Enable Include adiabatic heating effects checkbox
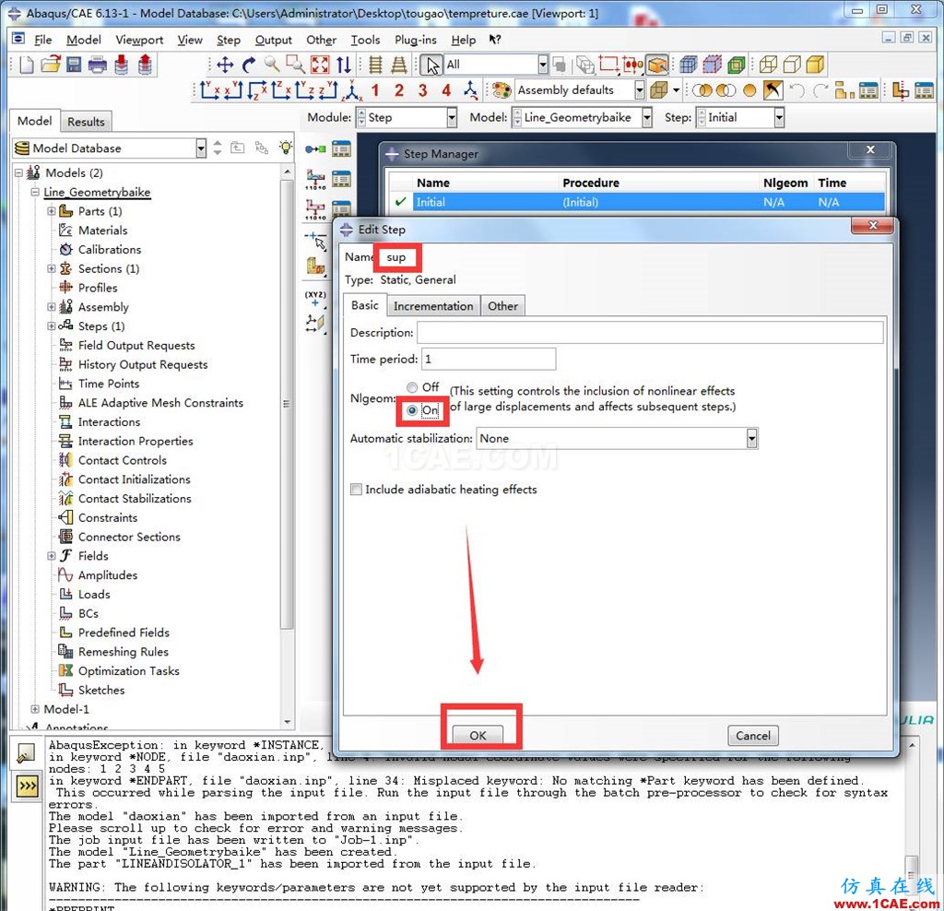The image size is (944, 911). click(357, 490)
